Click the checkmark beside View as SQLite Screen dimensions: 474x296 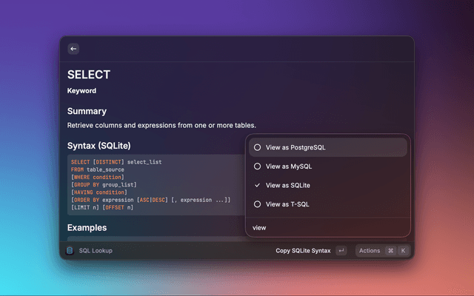click(x=257, y=185)
